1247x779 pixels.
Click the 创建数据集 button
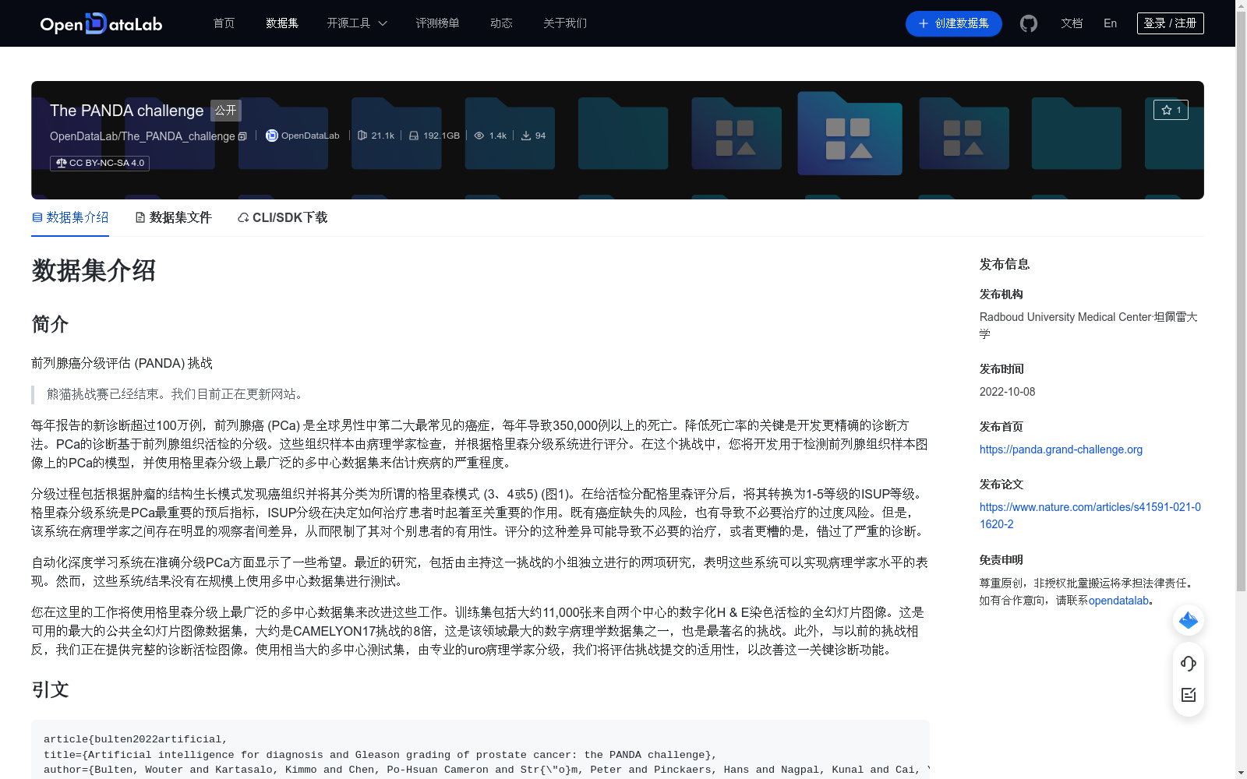pos(954,23)
